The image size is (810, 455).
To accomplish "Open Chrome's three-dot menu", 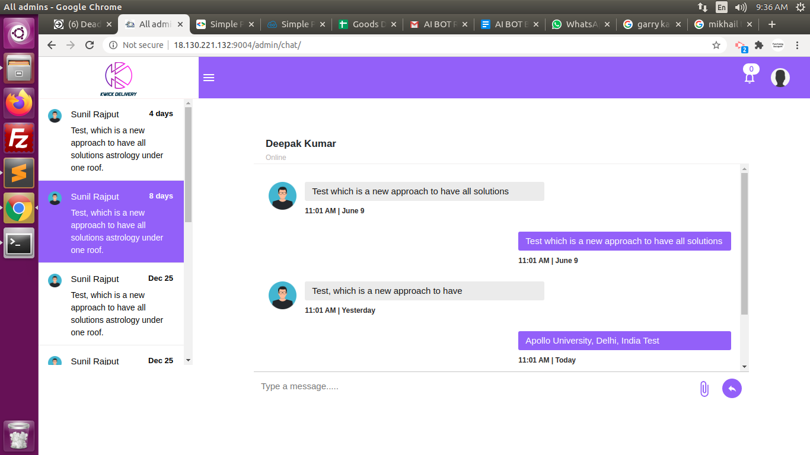I will (x=798, y=45).
